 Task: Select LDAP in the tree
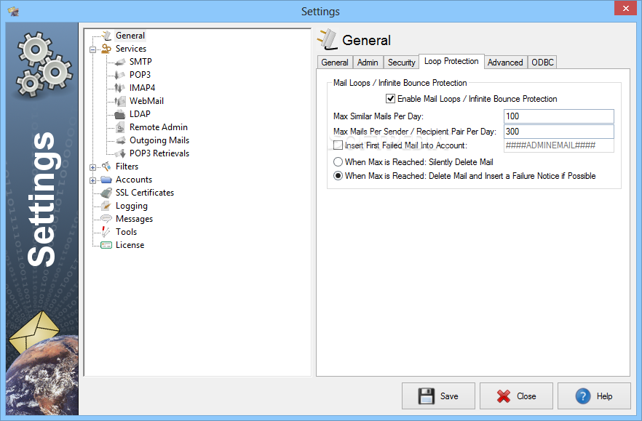click(x=140, y=114)
